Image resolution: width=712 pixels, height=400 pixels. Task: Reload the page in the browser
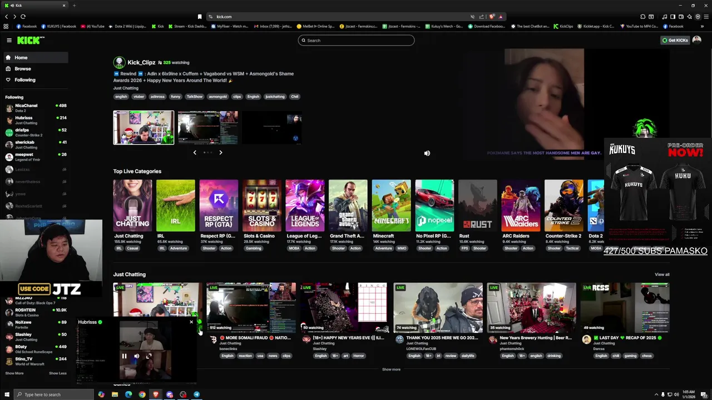pyautogui.click(x=23, y=17)
